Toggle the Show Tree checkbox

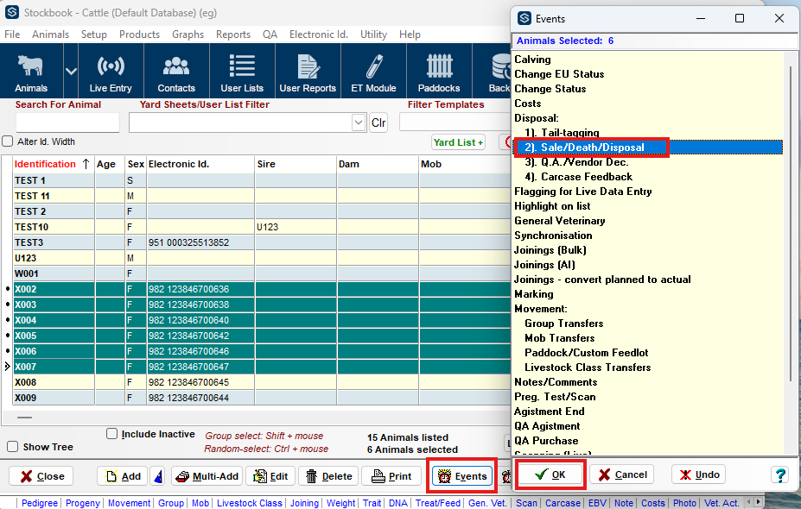click(x=13, y=447)
